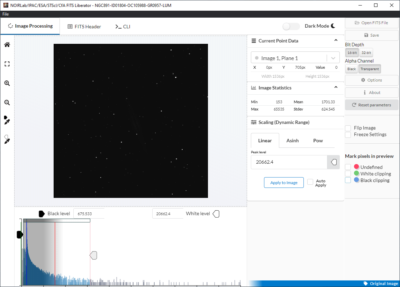This screenshot has width=400, height=287.
Task: Click the Original Image tag icon
Action: (x=365, y=284)
